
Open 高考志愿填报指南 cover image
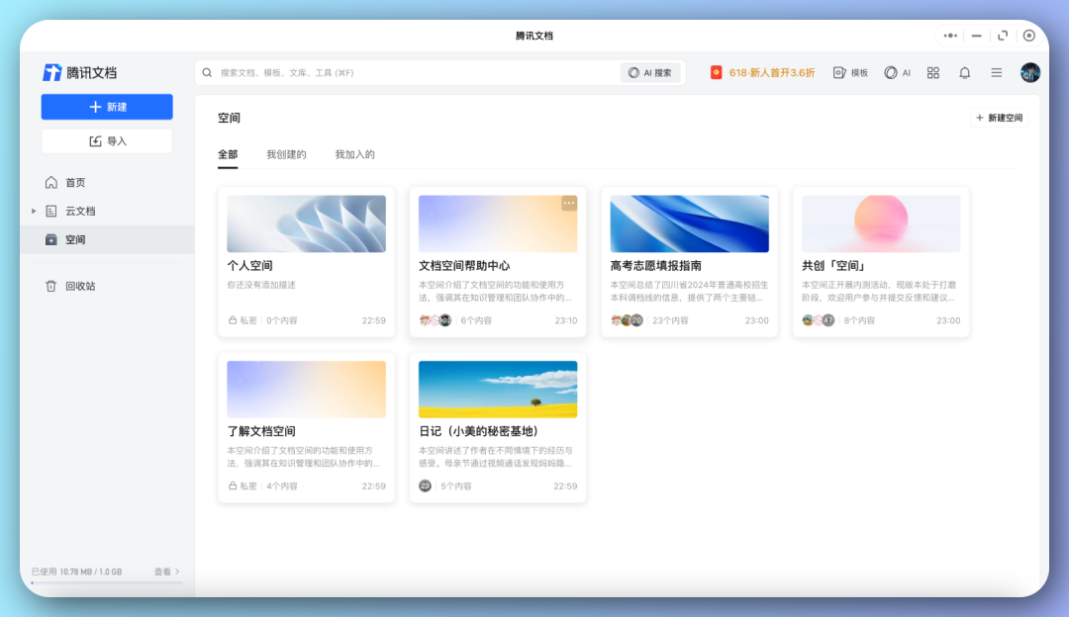(x=689, y=224)
